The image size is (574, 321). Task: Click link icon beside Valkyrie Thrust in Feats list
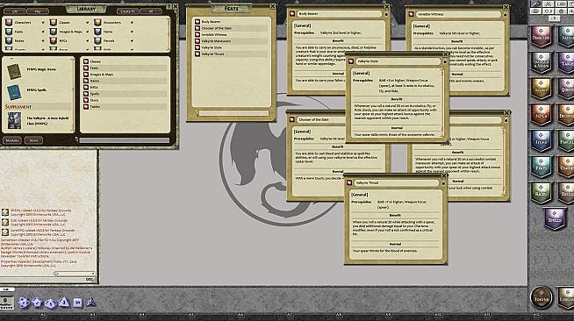[x=197, y=53]
